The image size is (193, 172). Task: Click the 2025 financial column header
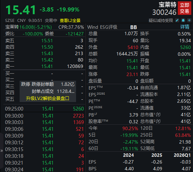click(157, 155)
